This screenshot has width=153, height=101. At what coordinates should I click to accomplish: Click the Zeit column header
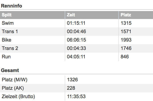point(71,15)
